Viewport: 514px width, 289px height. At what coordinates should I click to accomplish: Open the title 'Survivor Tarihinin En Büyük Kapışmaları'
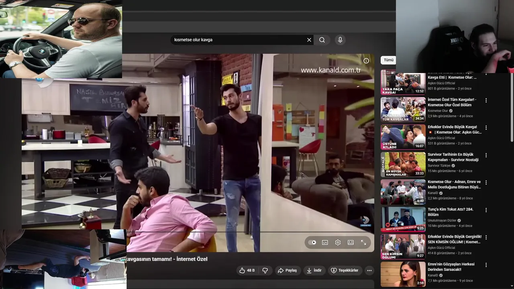[x=453, y=157]
